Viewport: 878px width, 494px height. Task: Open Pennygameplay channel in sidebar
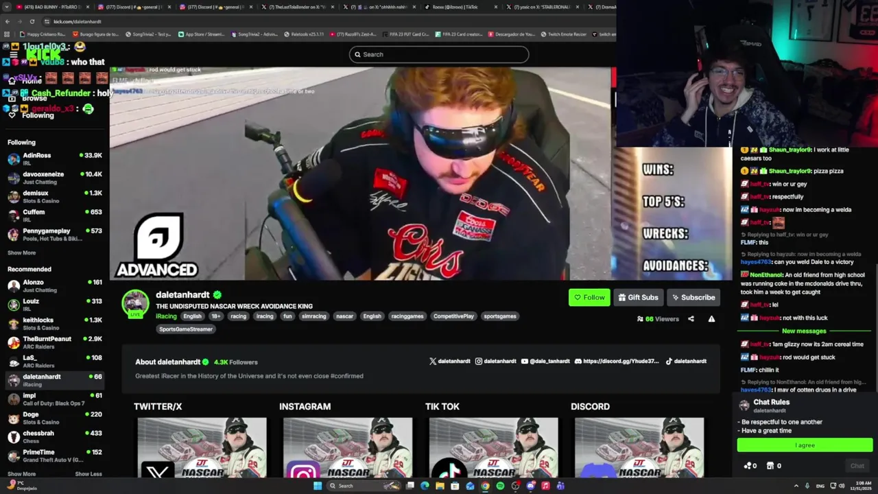[55, 235]
